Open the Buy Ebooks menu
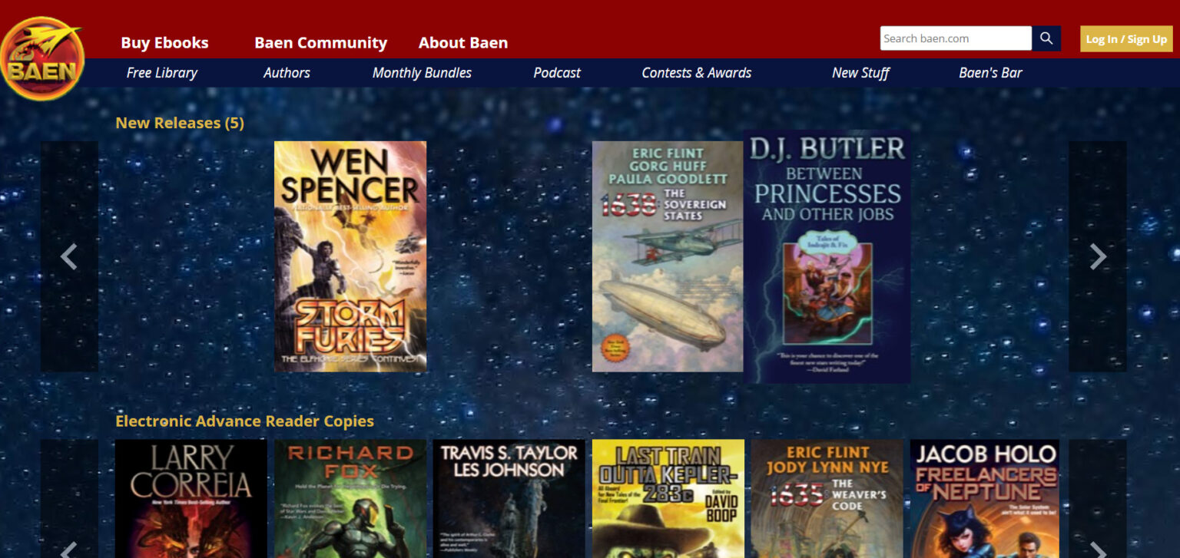This screenshot has height=558, width=1180. [x=165, y=43]
